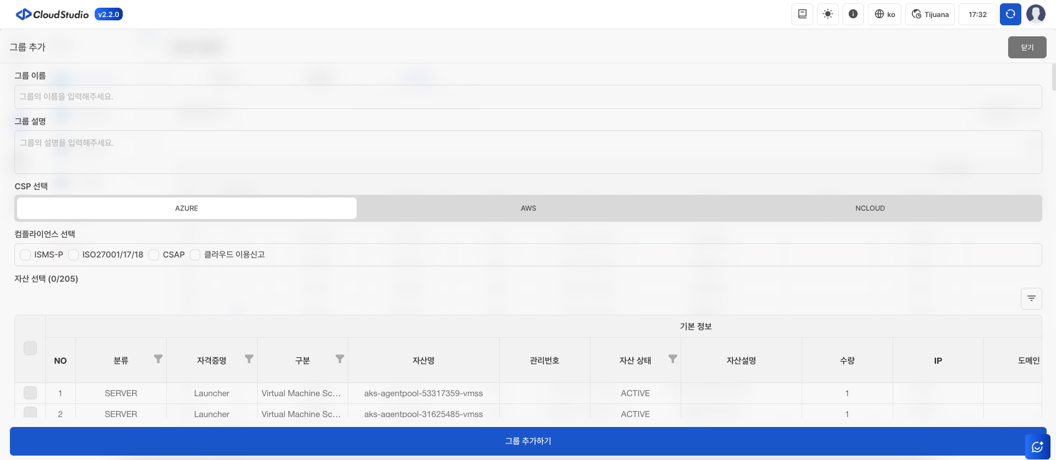The width and height of the screenshot is (1056, 460).
Task: Click the CloudStudio logo
Action: tap(53, 14)
